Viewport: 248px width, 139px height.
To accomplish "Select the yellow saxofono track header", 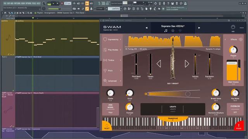I will (x=8, y=38).
